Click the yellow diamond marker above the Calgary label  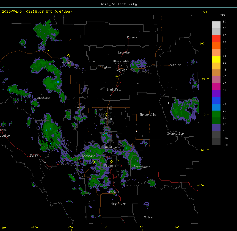[x=111, y=162]
